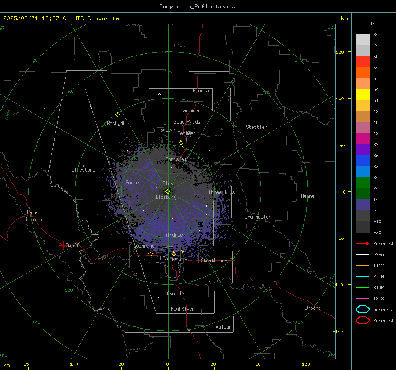The height and width of the screenshot is (370, 396).
Task: Click the Airdrie city label
Action: (x=173, y=235)
